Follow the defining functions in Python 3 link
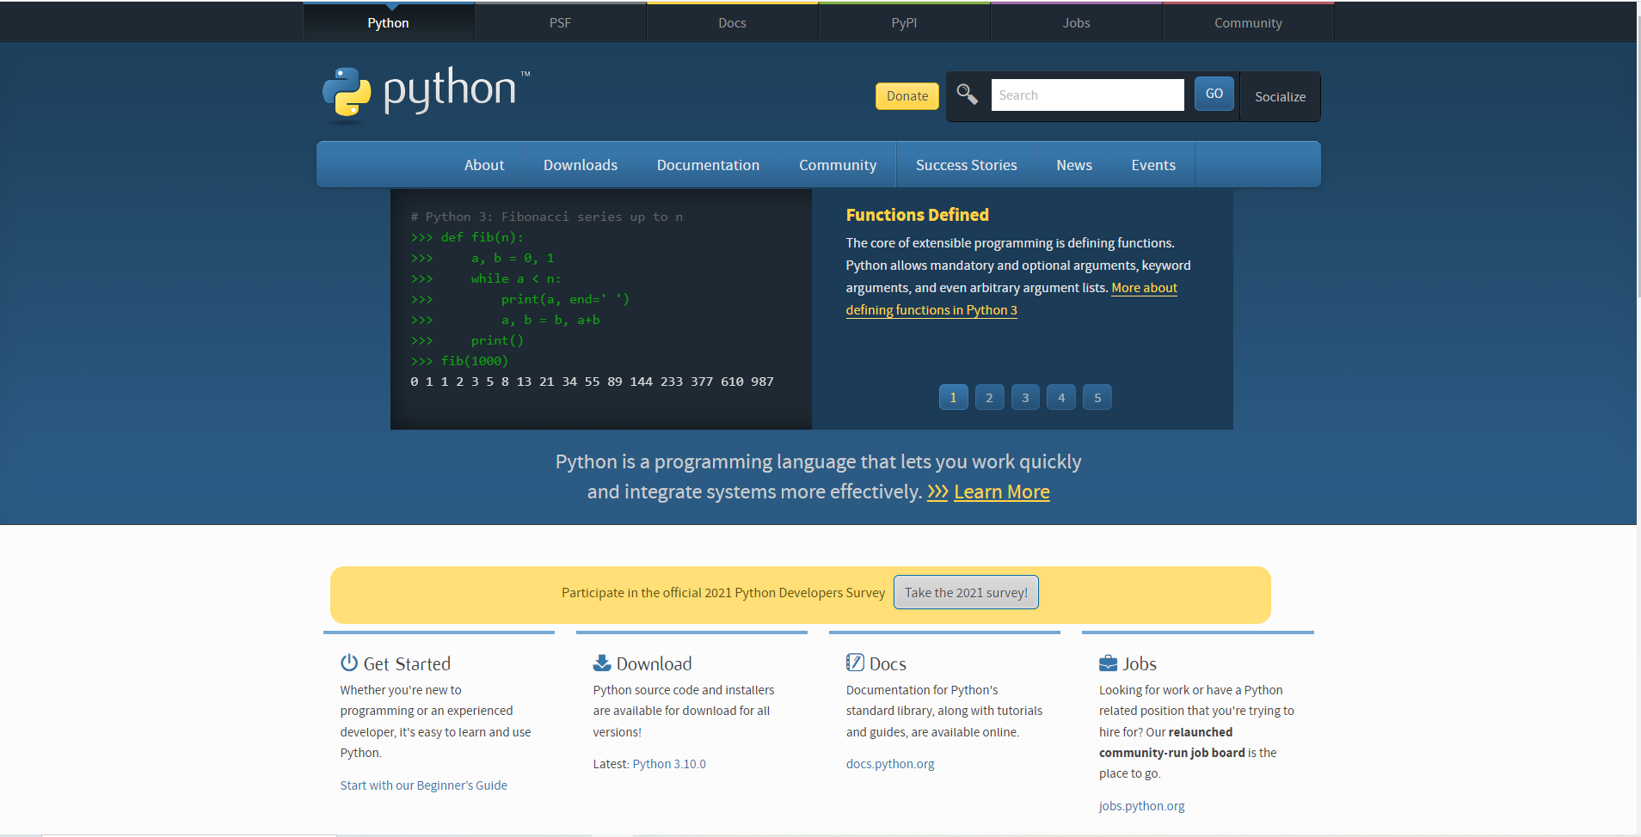Viewport: 1641px width, 837px height. click(931, 310)
